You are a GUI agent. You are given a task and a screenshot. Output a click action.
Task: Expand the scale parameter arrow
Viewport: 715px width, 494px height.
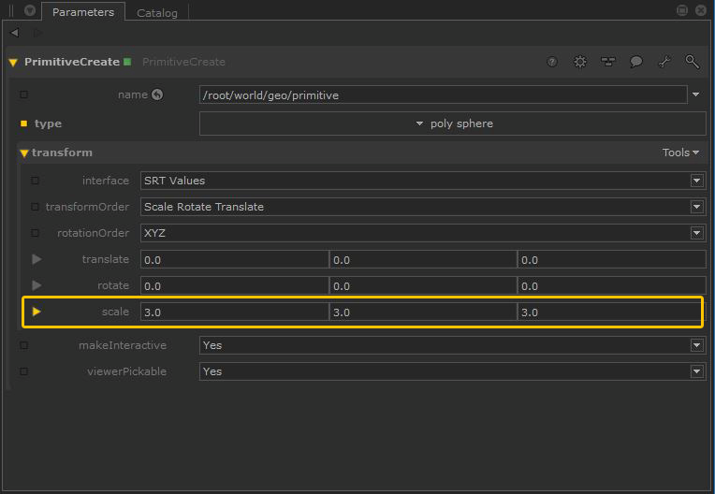(x=36, y=312)
